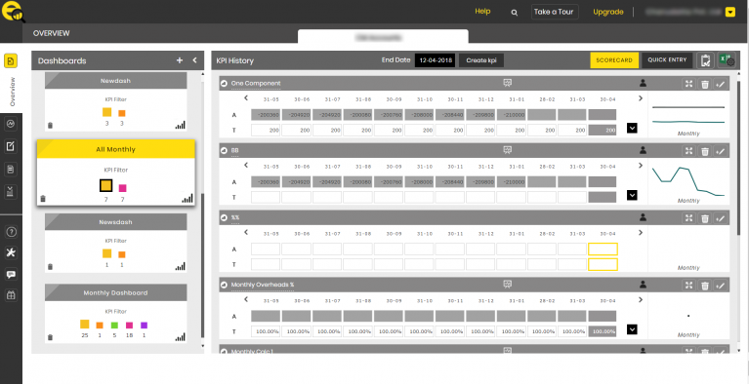Click One Component target cell for 31-05
The image size is (749, 384).
pyautogui.click(x=266, y=131)
